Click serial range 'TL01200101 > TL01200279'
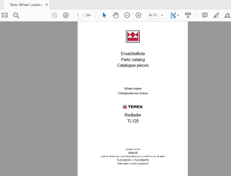Viewport: 231px width, 176px height. coord(133,160)
